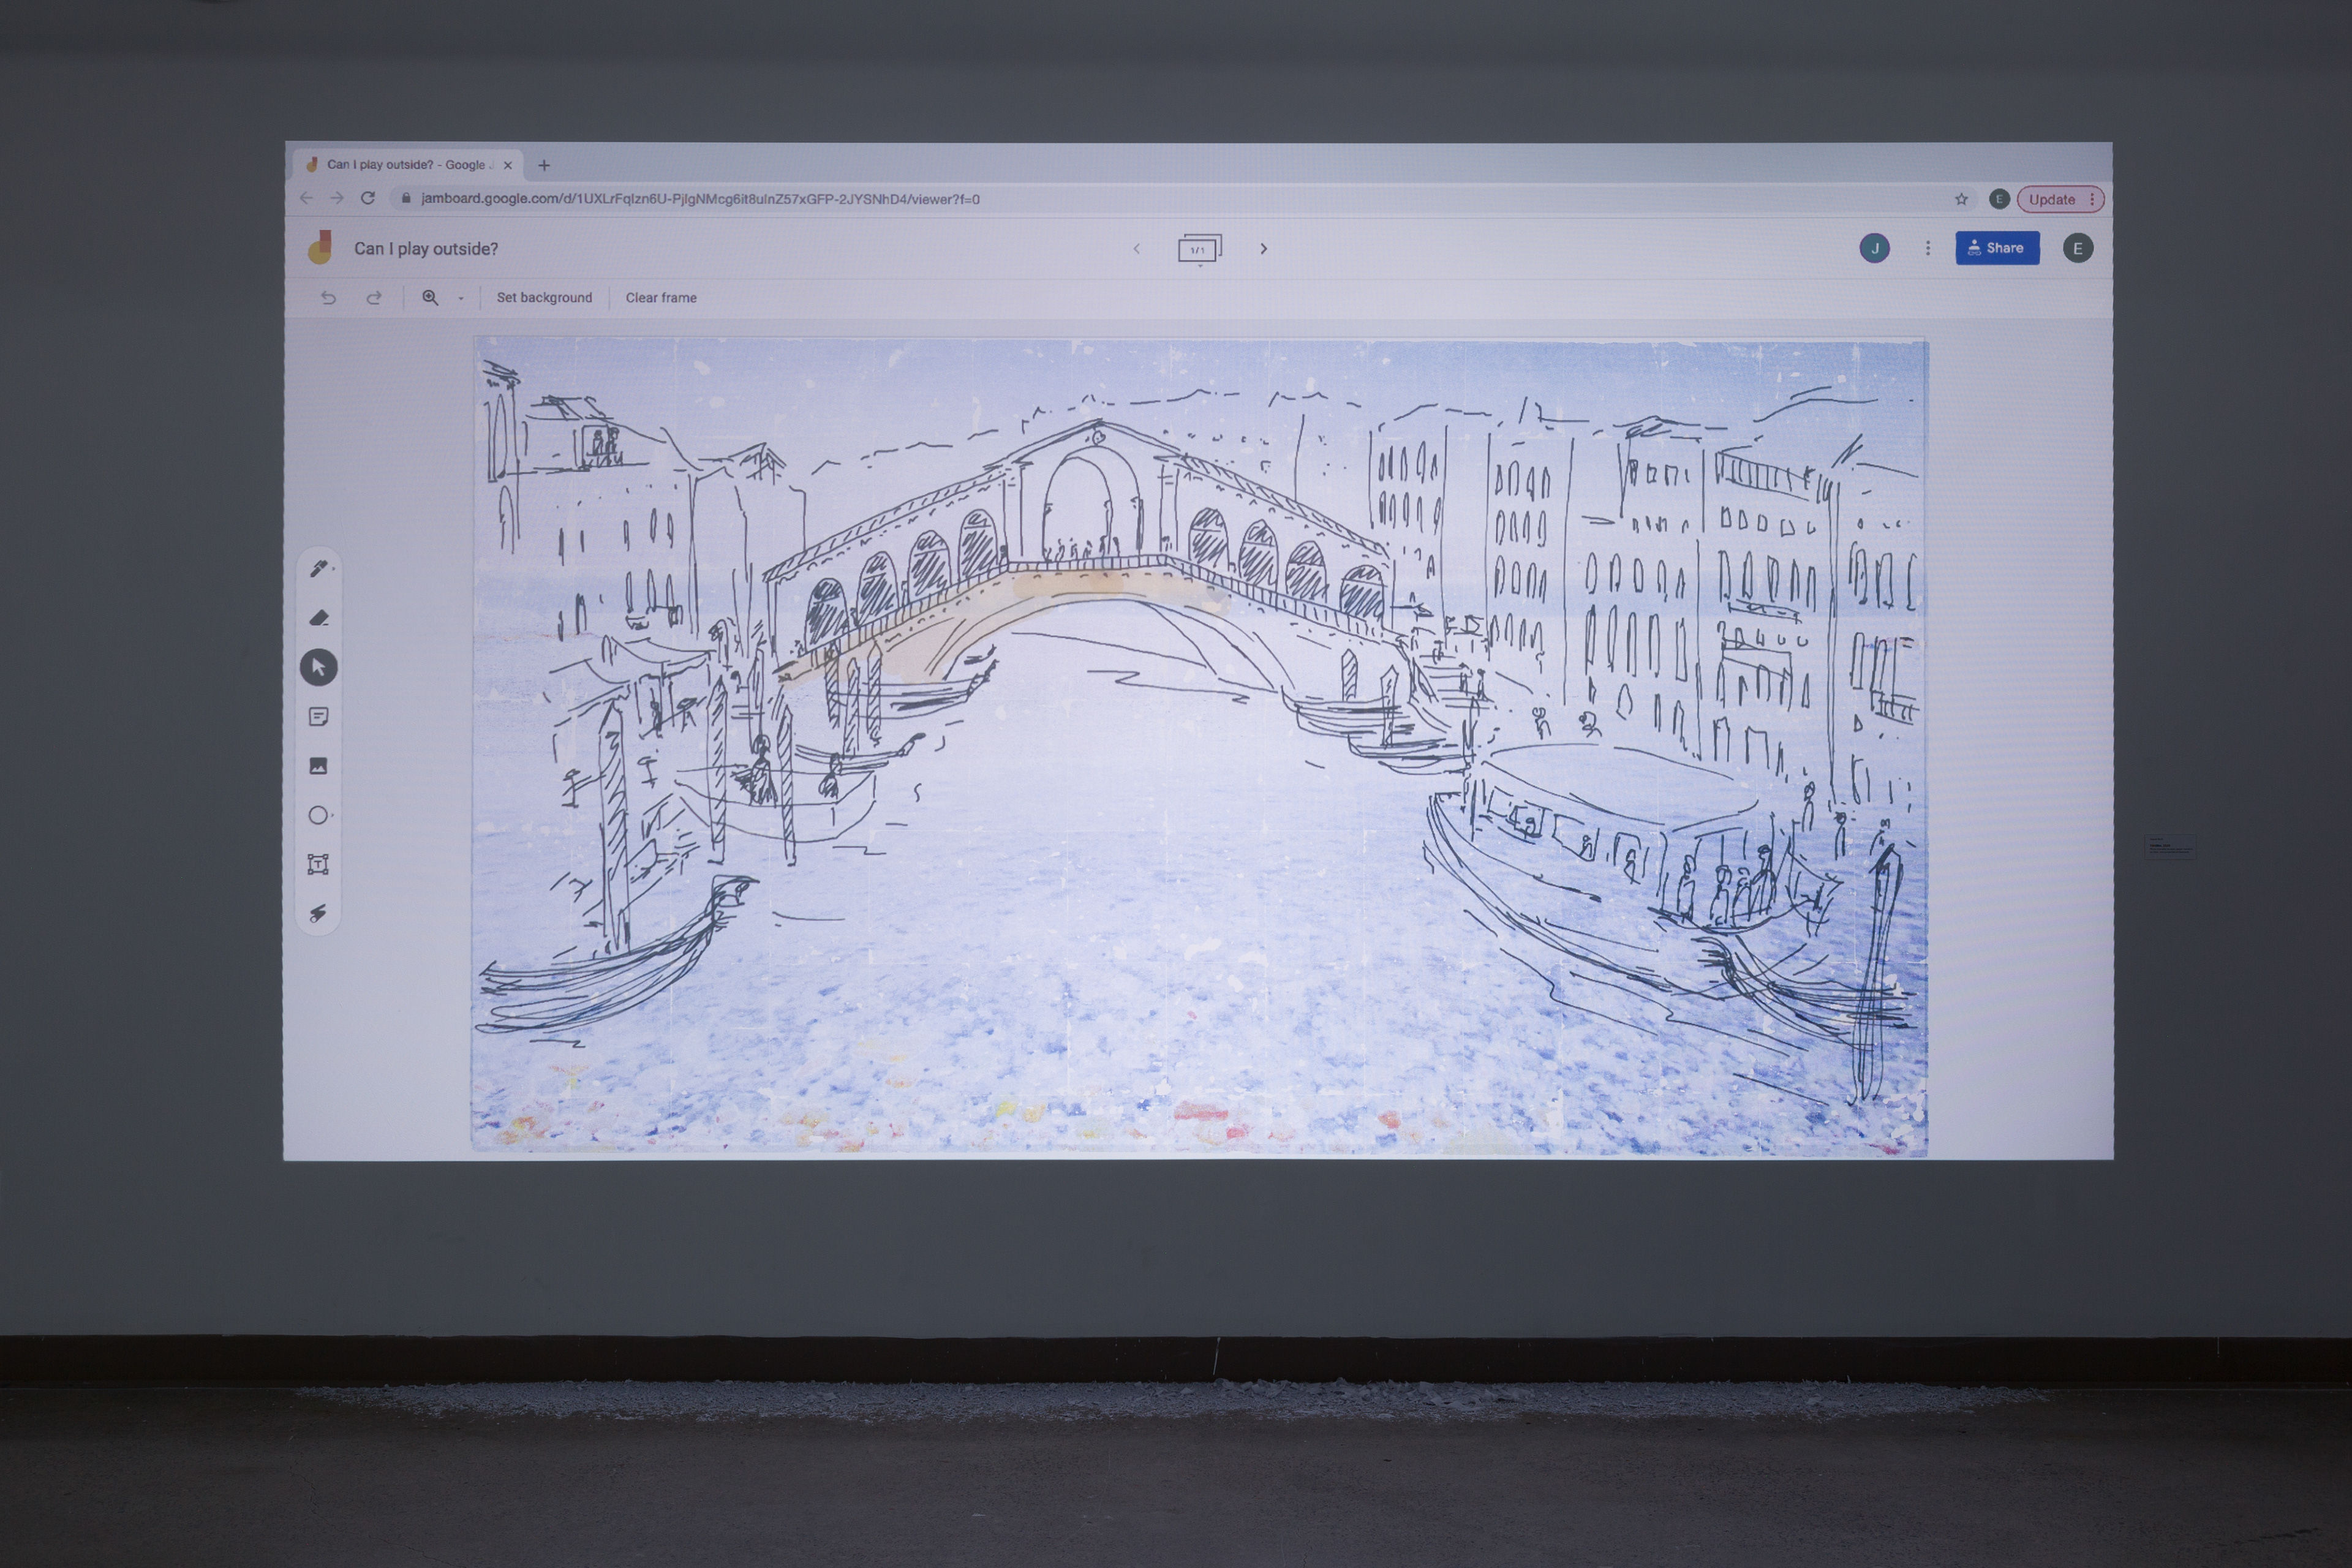Screen dimensions: 2352x1568
Task: Open Chrome profile icon E
Action: pos(1999,199)
